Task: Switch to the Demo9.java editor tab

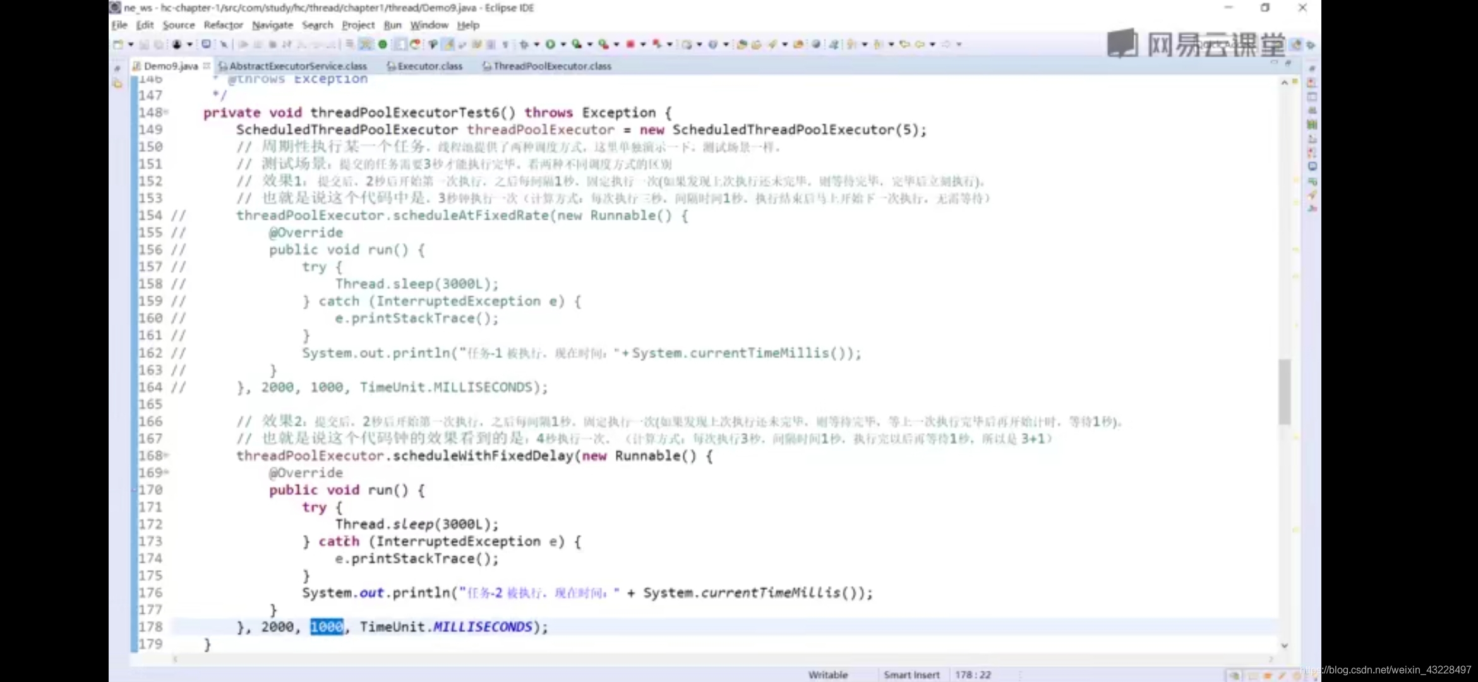Action: coord(171,66)
